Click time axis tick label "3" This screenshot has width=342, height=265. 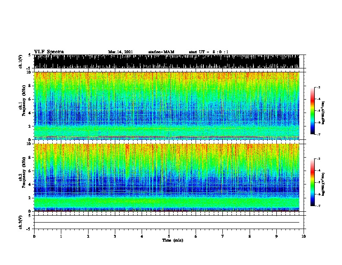[115, 236]
